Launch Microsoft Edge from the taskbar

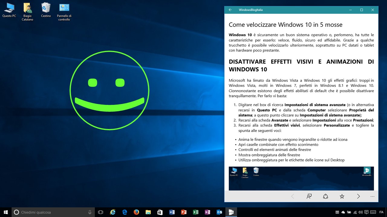[125, 212]
